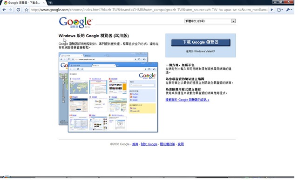This screenshot has width=298, height=180.
Task: Click the 說明 footer link
Action: click(181, 144)
